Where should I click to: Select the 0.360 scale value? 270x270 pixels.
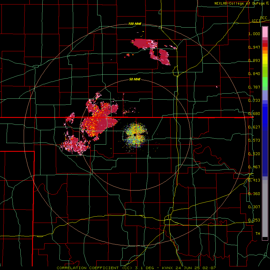click(254, 194)
